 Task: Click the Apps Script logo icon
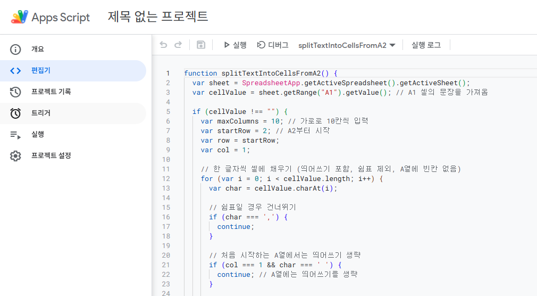(x=20, y=17)
